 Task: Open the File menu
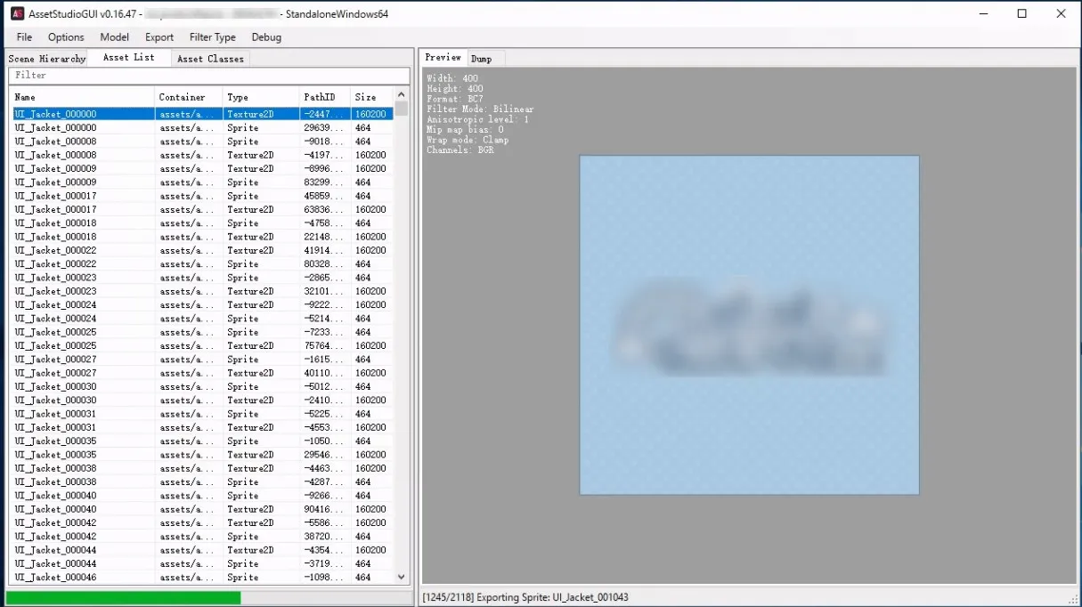[24, 37]
